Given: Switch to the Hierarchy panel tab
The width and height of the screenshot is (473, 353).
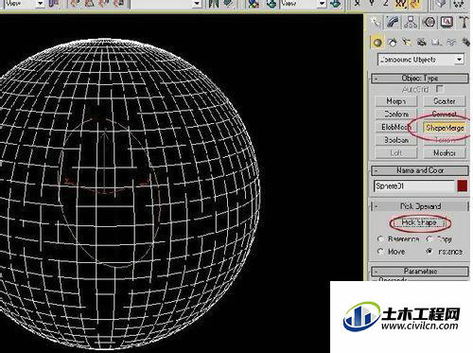Looking at the screenshot, I should click(411, 23).
